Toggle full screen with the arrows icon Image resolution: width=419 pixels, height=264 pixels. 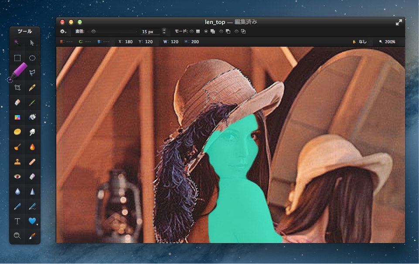point(399,22)
